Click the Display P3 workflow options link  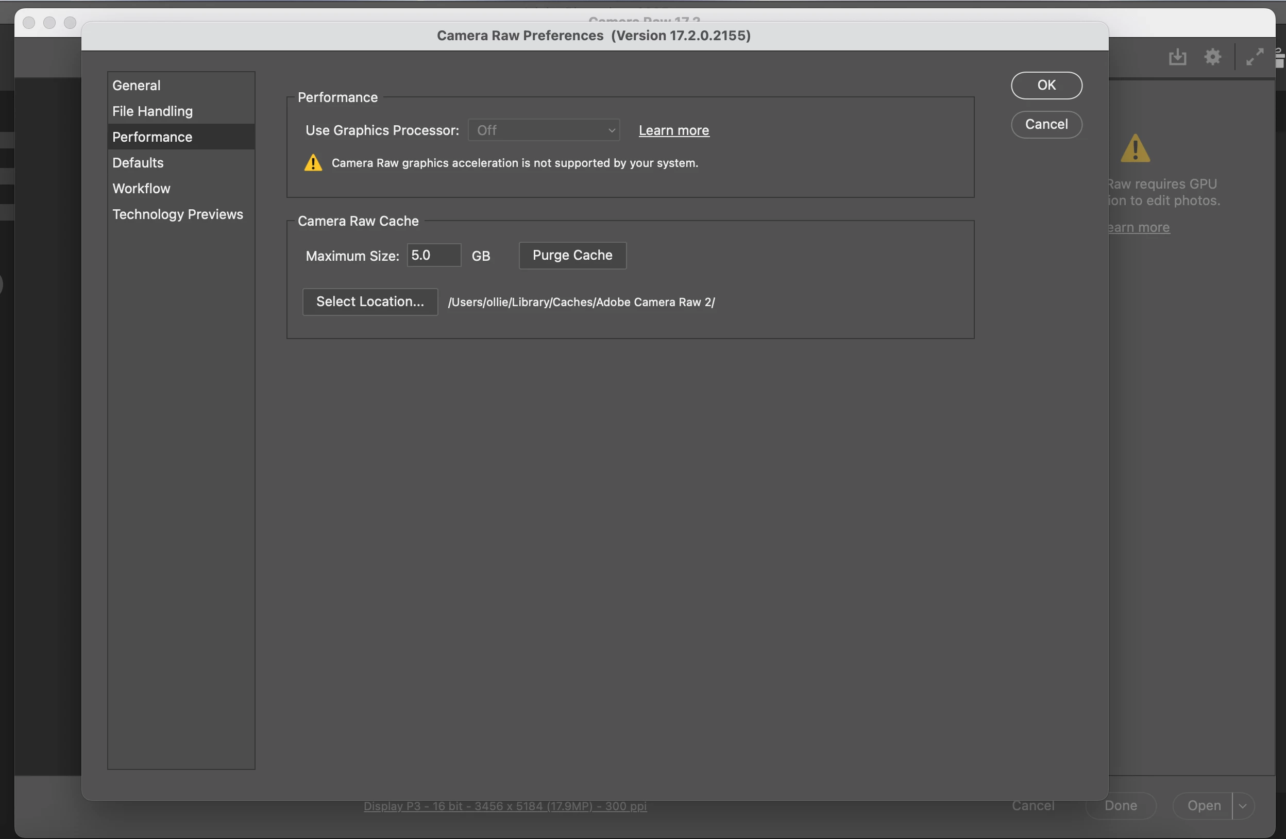pyautogui.click(x=505, y=806)
